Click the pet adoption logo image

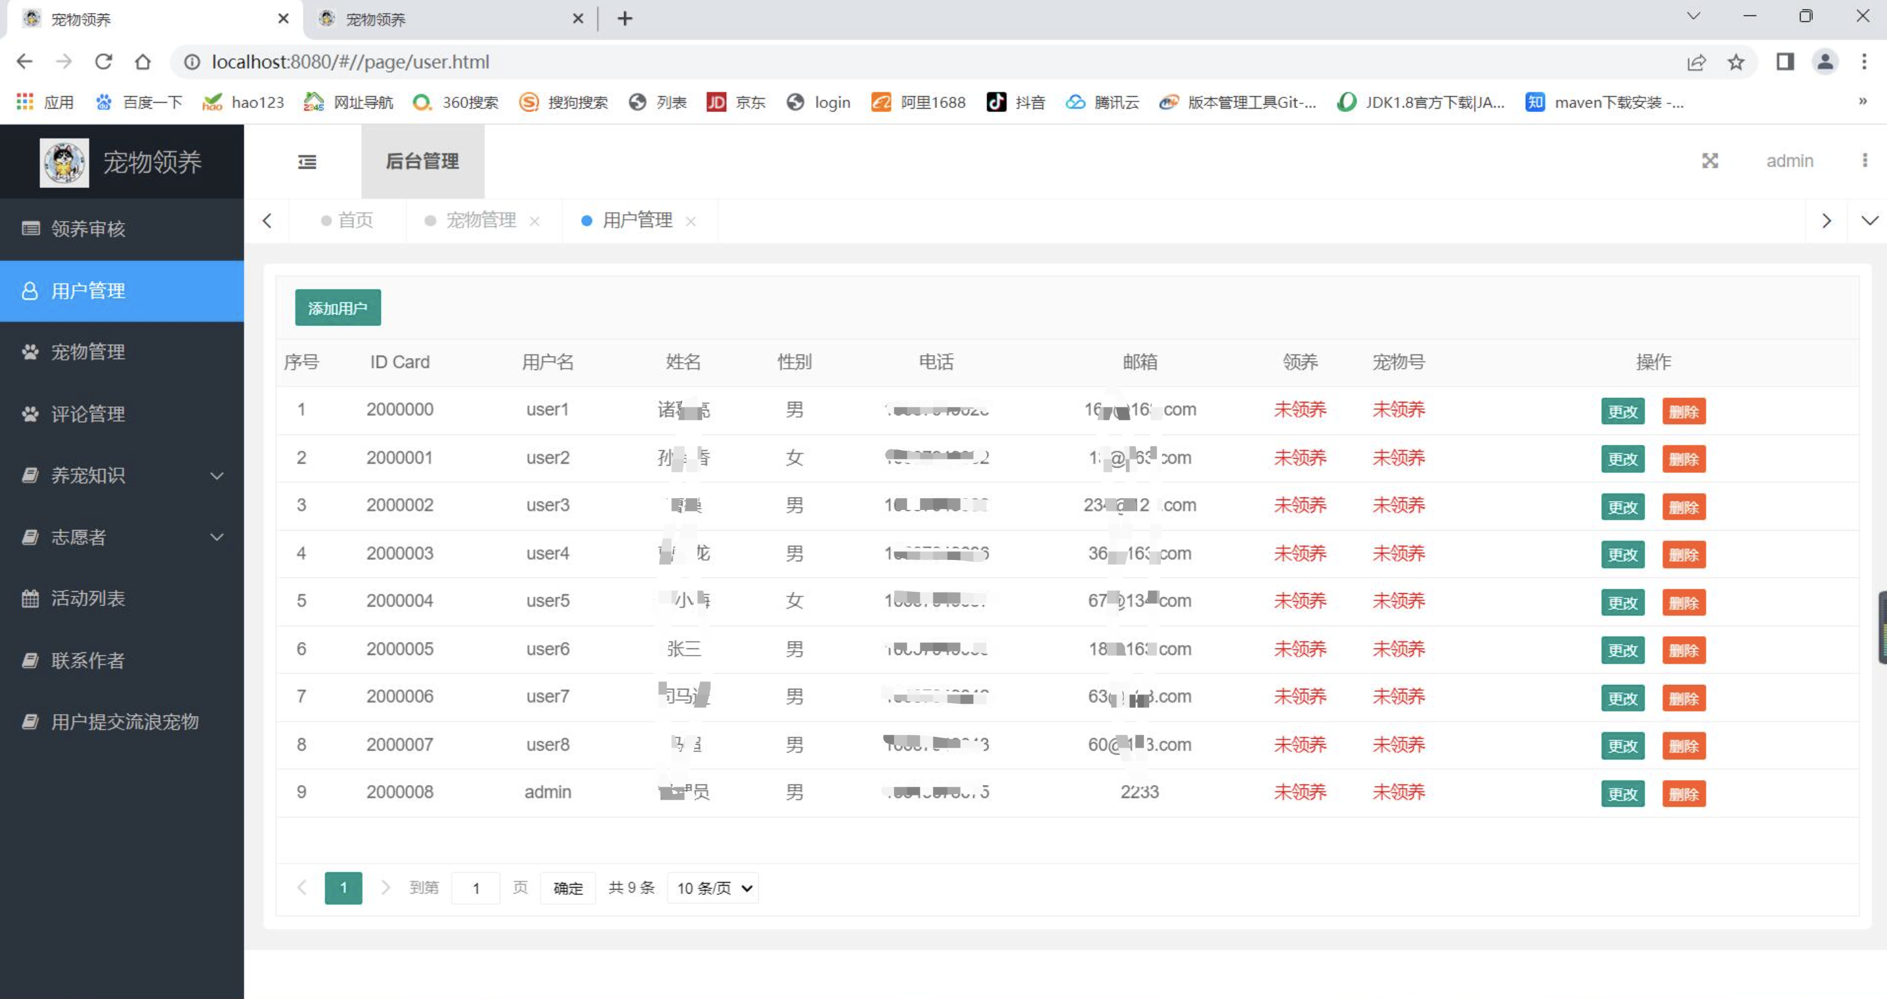64,162
